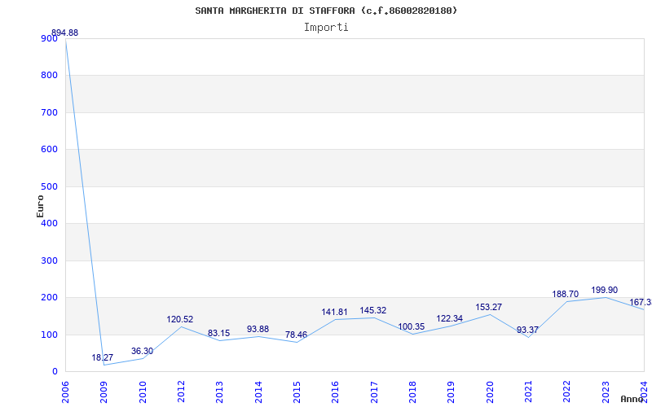Click the 2018 x-axis year label

pyautogui.click(x=412, y=392)
